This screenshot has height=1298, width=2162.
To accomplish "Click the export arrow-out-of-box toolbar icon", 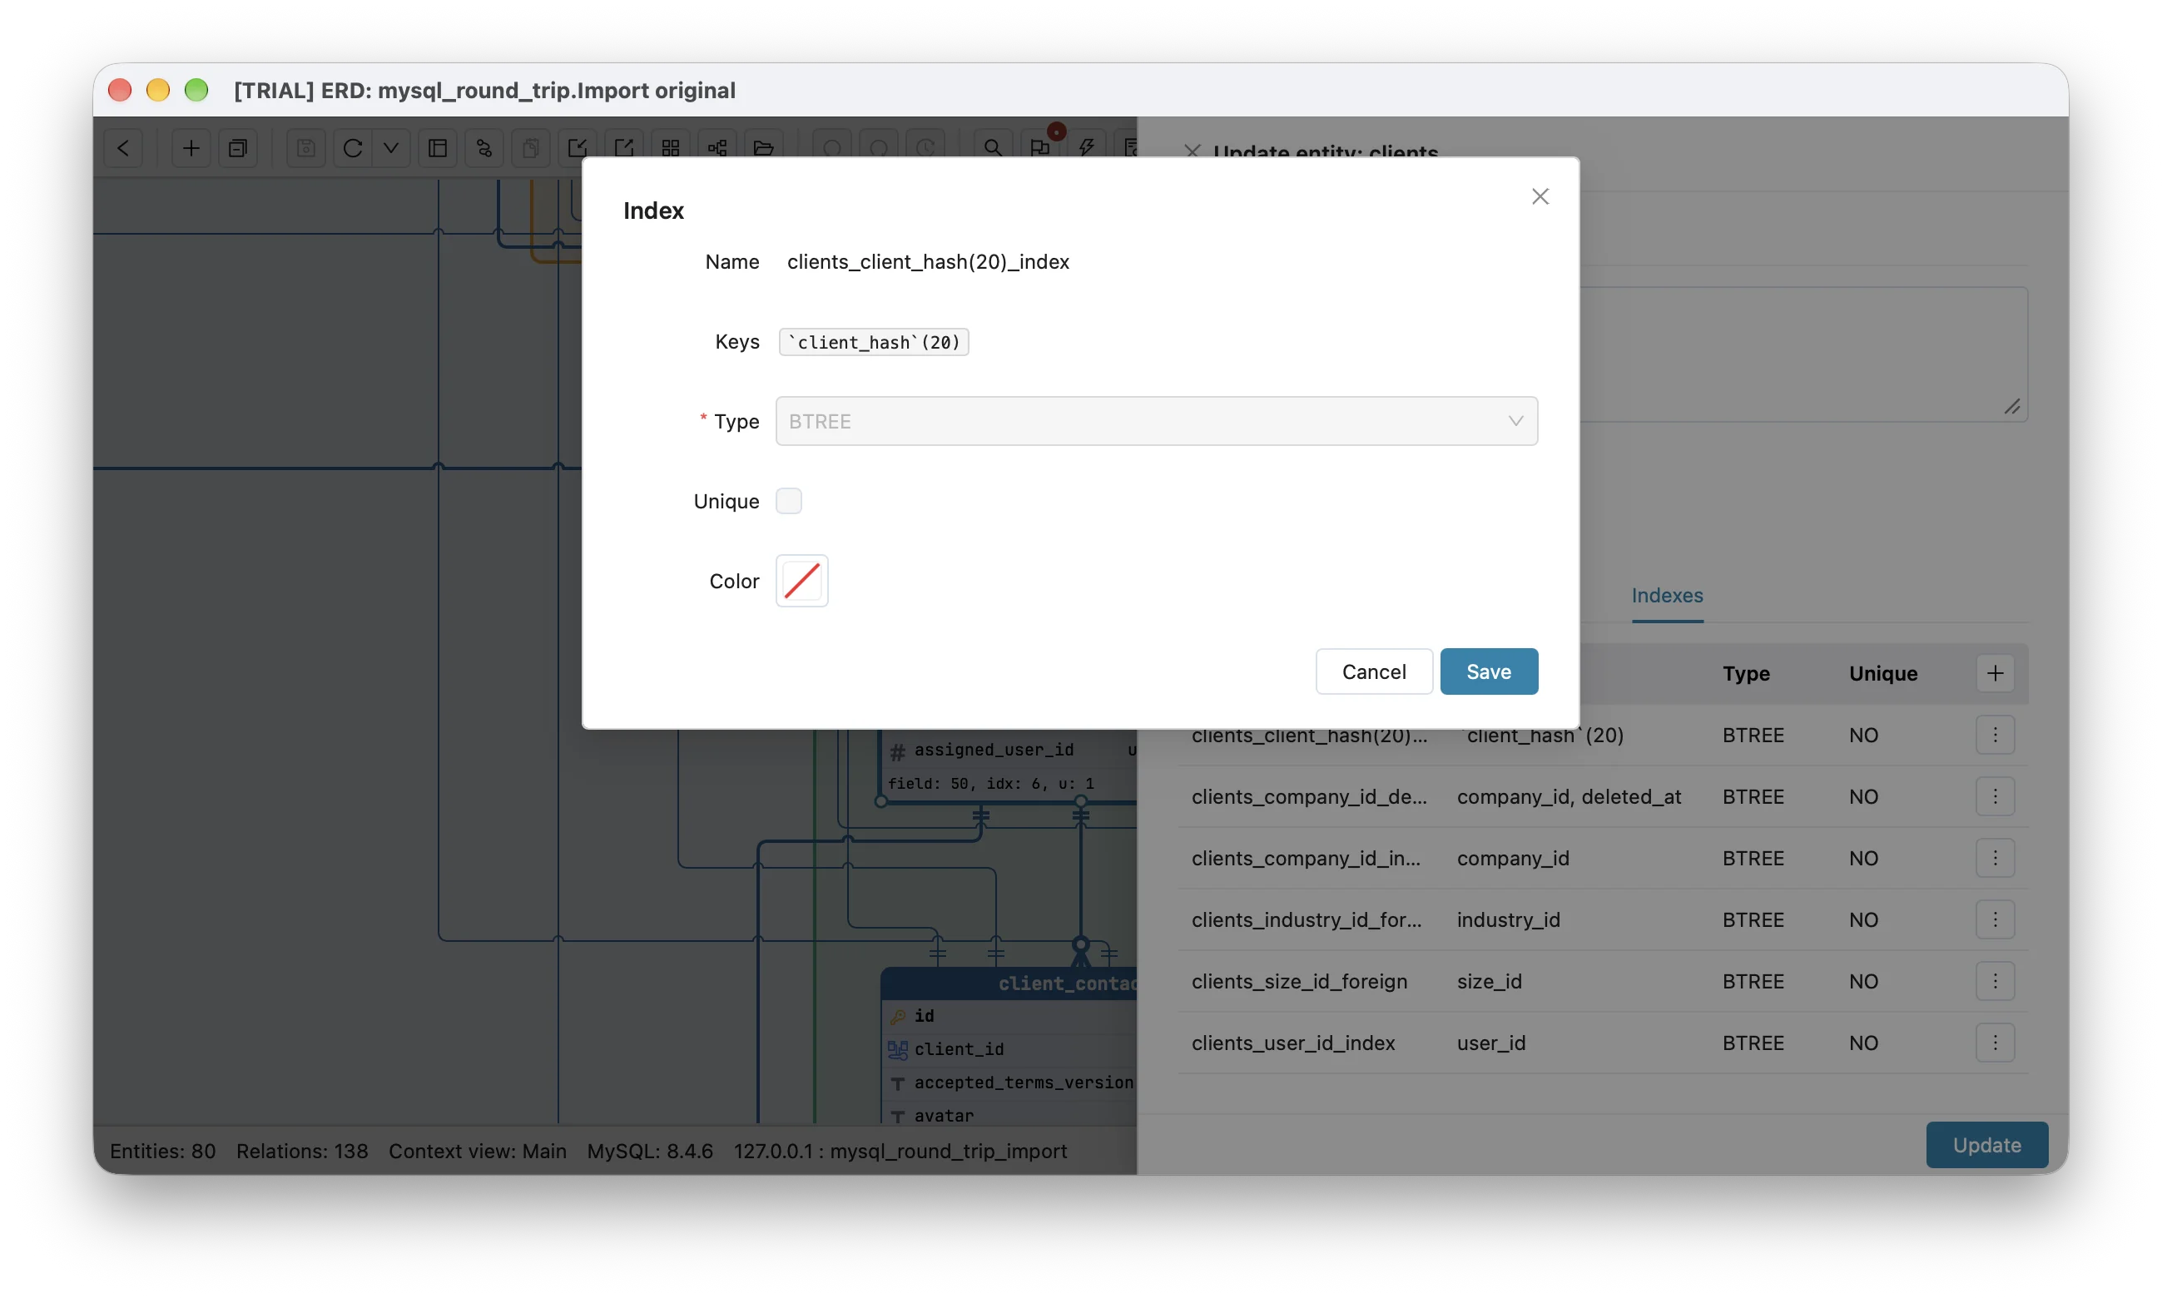I will [623, 148].
